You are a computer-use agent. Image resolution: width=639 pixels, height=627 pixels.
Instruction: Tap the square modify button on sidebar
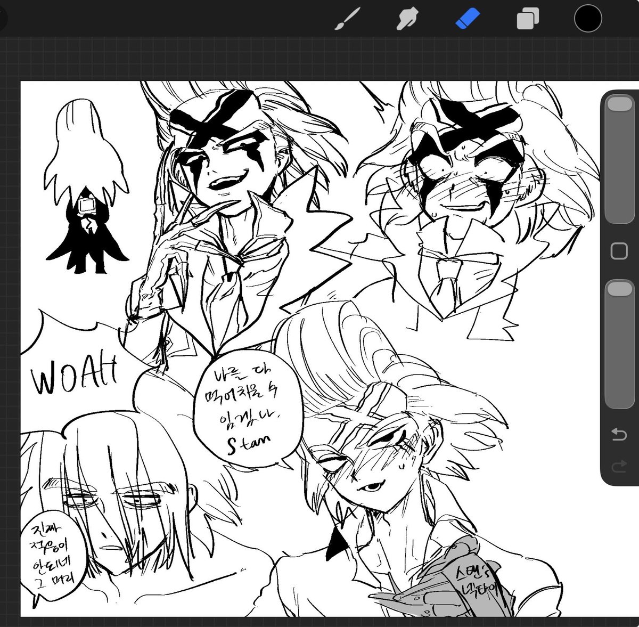click(x=619, y=251)
